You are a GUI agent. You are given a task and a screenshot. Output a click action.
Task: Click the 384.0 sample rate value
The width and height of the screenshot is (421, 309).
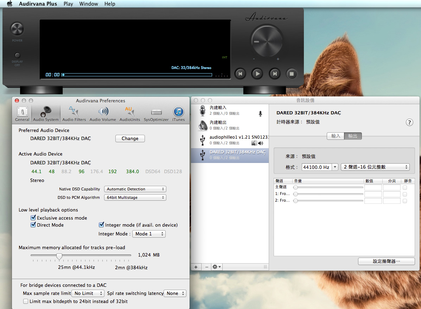[133, 171]
